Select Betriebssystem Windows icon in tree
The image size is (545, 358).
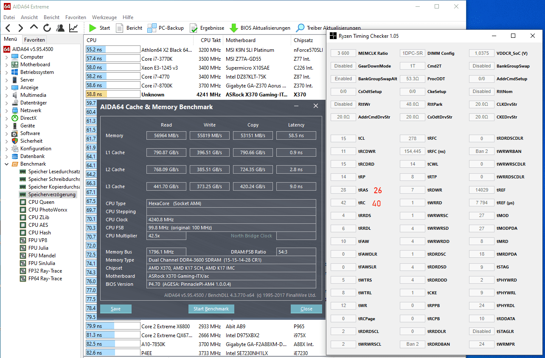point(15,72)
